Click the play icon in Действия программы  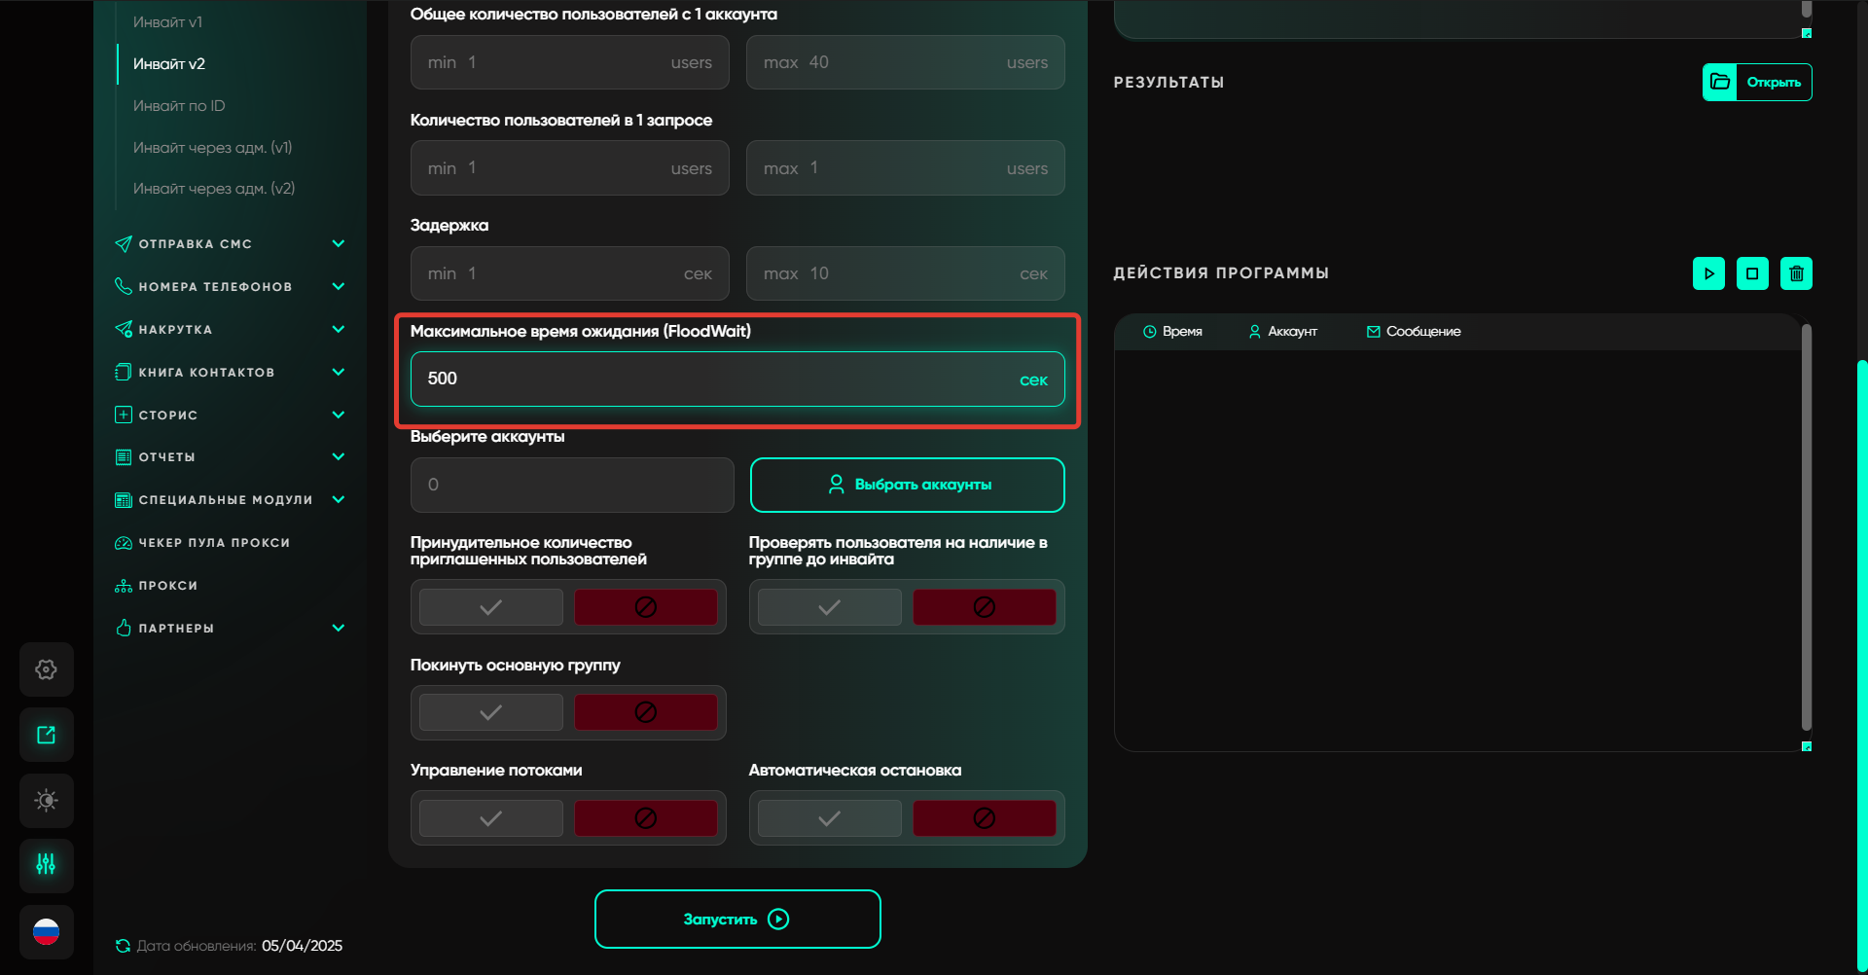1708,273
